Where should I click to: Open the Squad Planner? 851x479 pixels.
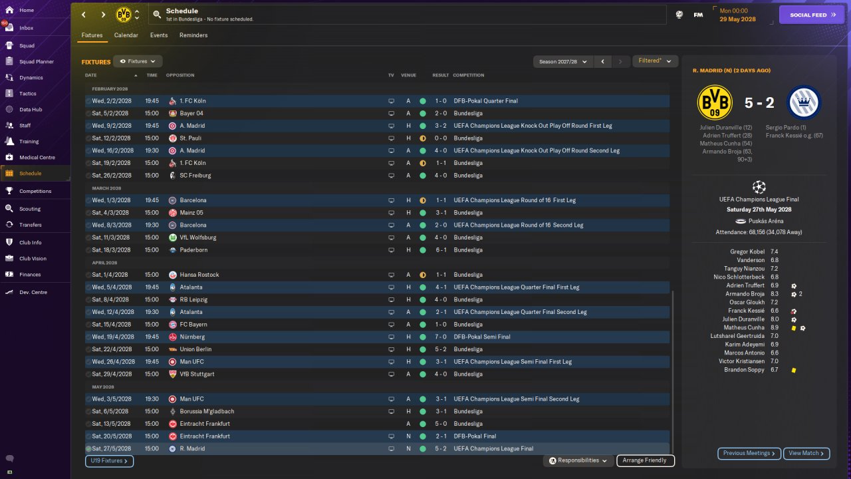(35, 62)
